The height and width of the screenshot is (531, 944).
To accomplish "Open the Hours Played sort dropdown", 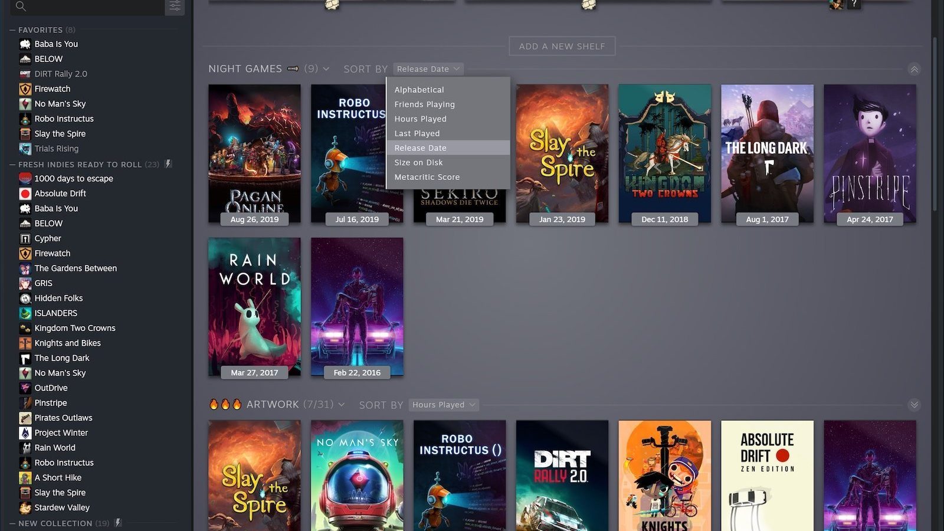I will (x=444, y=405).
